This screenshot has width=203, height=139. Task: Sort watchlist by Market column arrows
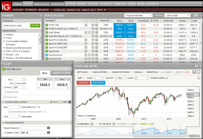tap(82, 21)
